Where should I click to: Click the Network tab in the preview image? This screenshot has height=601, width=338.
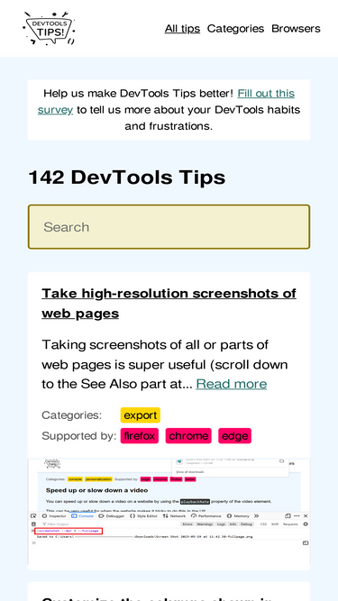[175, 516]
